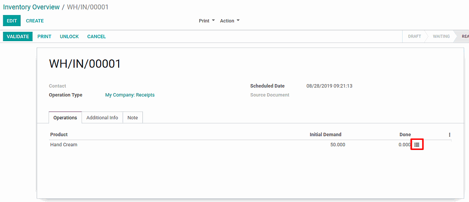Cancel the receipt with CANCEL button
Viewport: 469px width, 202px height.
[96, 37]
